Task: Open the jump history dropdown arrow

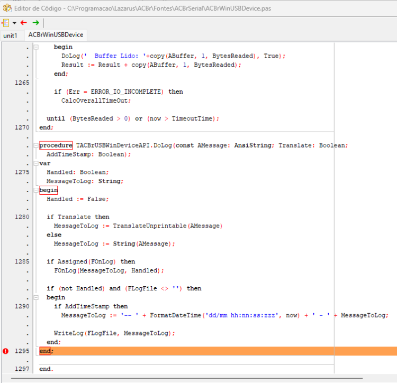Action: 14,23
